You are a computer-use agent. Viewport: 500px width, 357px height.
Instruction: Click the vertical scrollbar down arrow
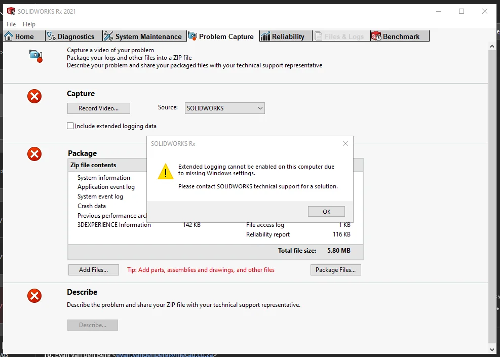point(492,349)
